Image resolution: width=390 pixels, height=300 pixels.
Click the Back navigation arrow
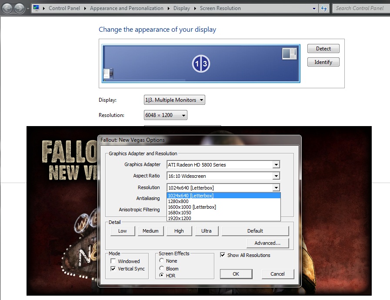click(x=7, y=8)
